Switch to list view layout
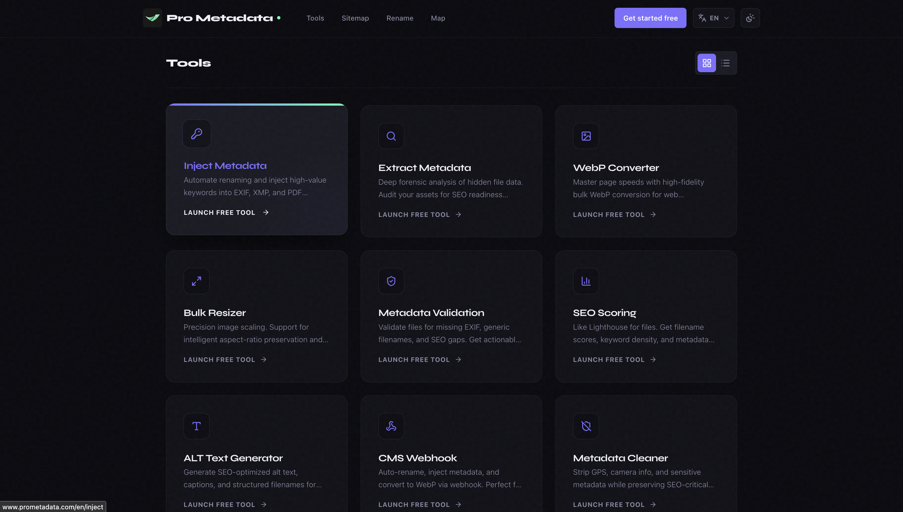This screenshot has width=903, height=512. tap(725, 63)
